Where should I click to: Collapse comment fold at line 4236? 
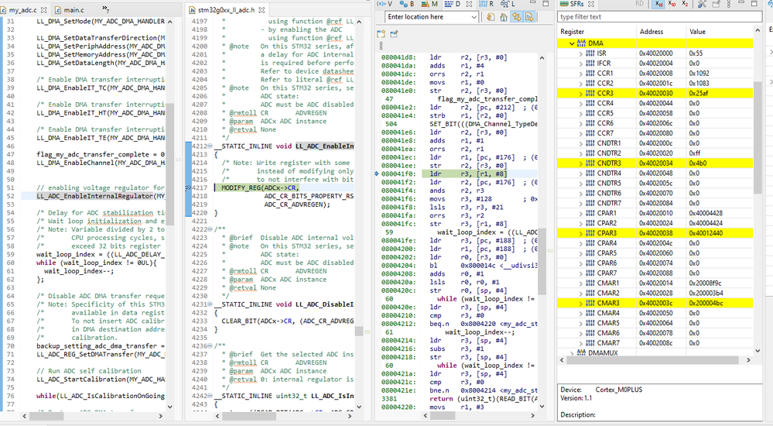pyautogui.click(x=210, y=346)
